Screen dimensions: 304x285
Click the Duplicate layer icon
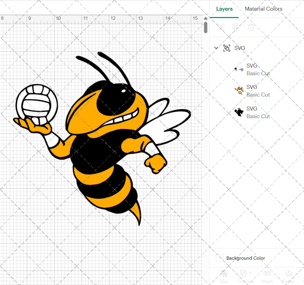pos(236,27)
